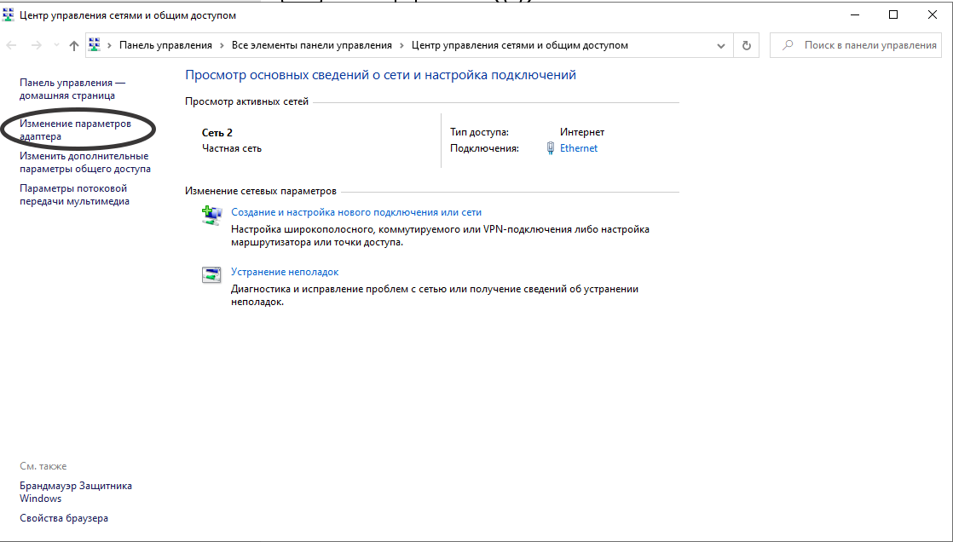The width and height of the screenshot is (953, 542).
Task: Open recent locations dropdown arrow
Action: (x=56, y=46)
